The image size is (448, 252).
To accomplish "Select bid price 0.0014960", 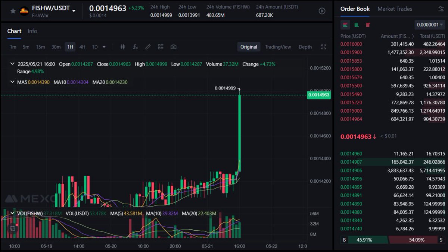I will pos(351,154).
